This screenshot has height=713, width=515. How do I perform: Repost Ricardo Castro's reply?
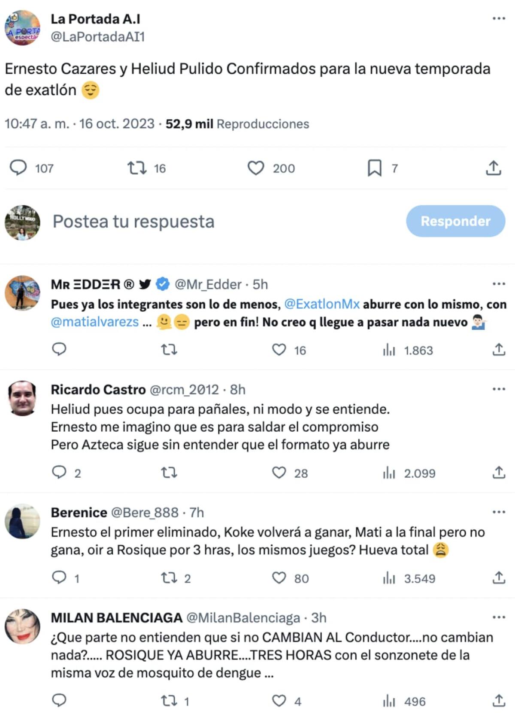click(169, 472)
